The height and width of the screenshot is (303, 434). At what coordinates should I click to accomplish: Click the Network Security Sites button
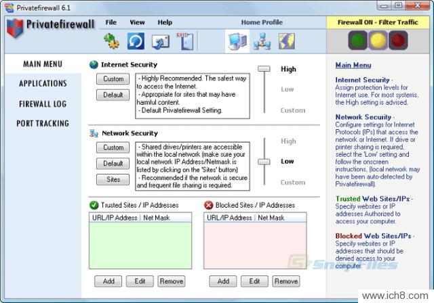pos(113,180)
